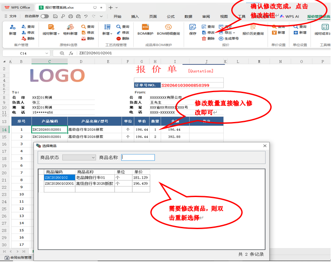The width and height of the screenshot is (331, 262).
Task: Switch to the 视图 tab
Action: [224, 16]
